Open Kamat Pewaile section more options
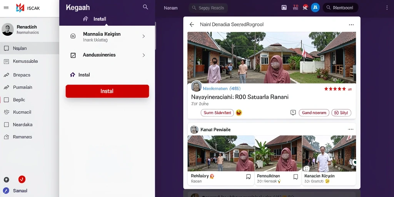 point(351,129)
